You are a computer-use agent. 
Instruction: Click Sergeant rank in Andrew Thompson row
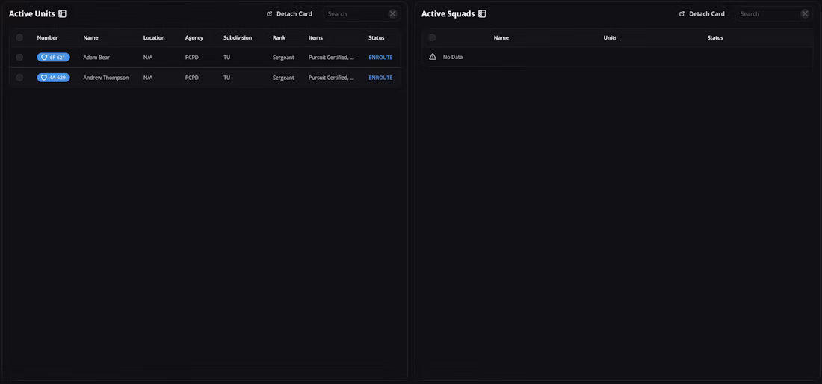click(284, 78)
